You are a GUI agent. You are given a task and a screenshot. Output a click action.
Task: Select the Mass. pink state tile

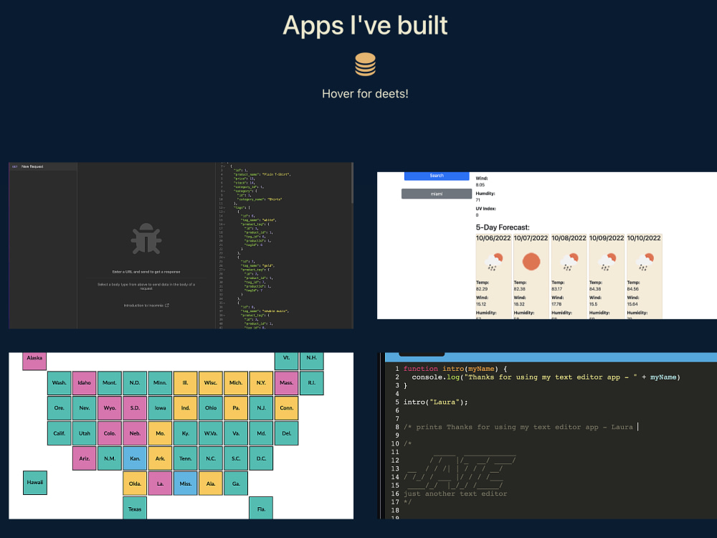(286, 383)
